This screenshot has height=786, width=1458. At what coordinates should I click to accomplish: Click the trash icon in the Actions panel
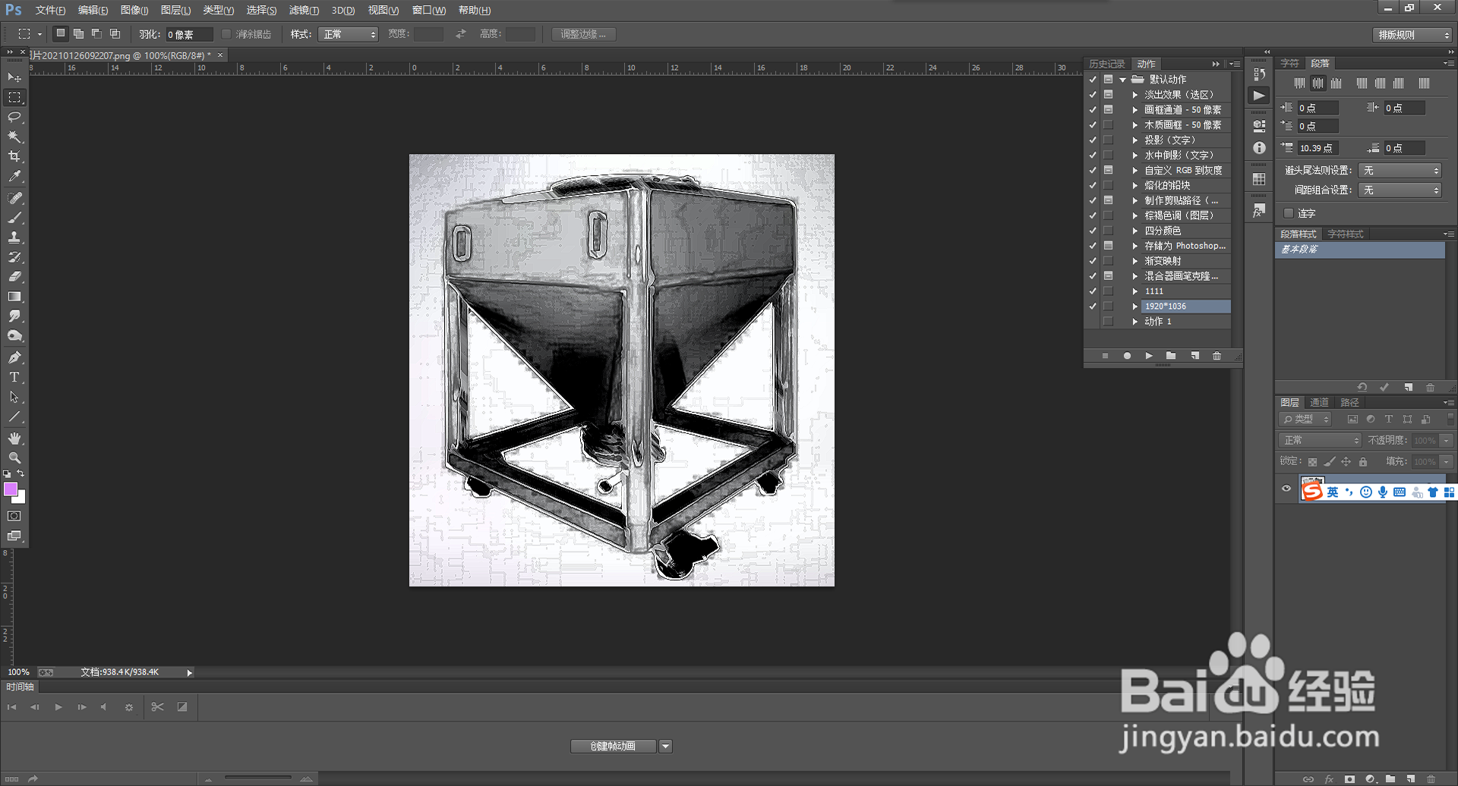coord(1217,356)
